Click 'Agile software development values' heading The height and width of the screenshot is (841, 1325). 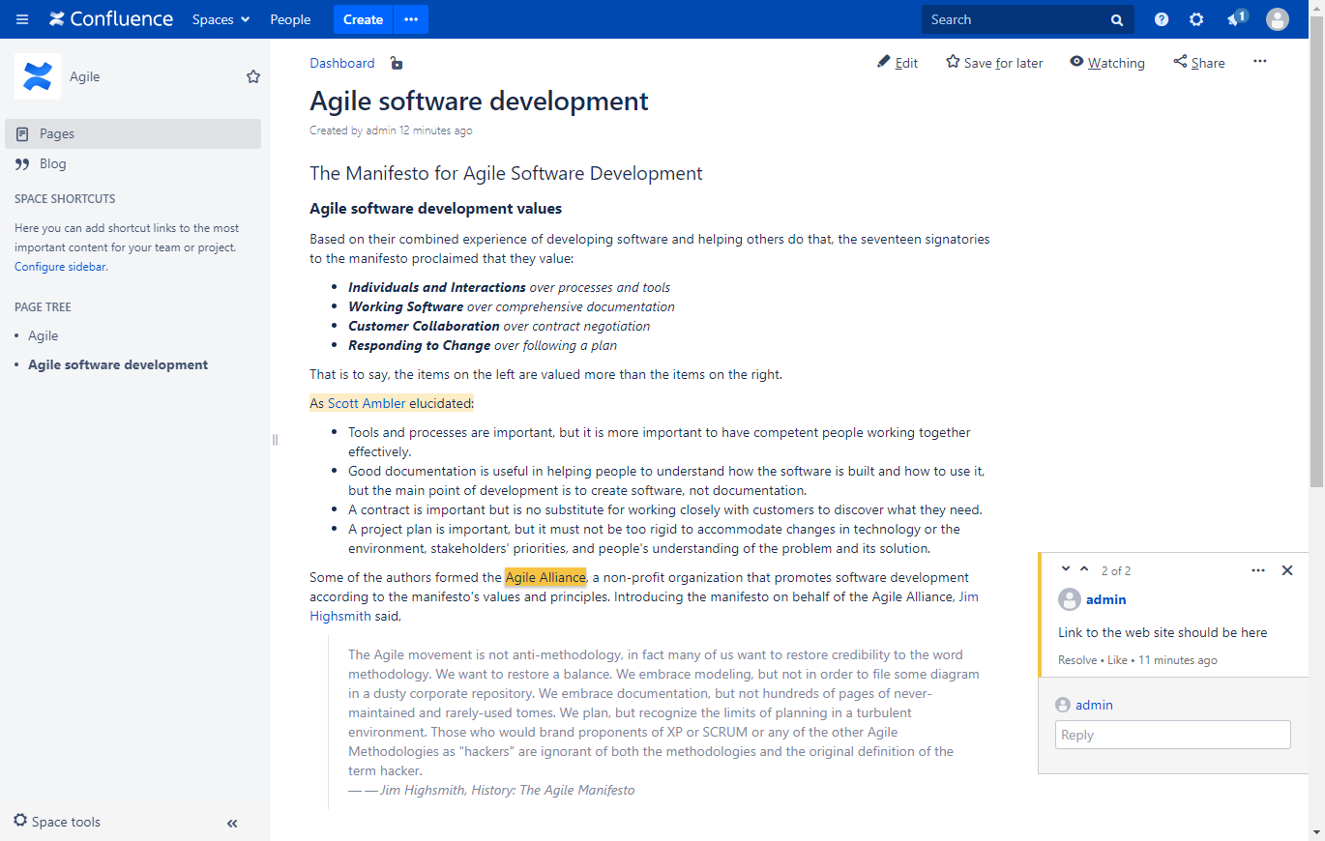(x=435, y=209)
